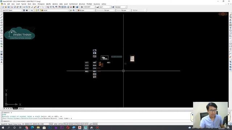This screenshot has height=130, width=232.
Task: Toggle ORTHO mode in status bar
Action: click(61, 124)
